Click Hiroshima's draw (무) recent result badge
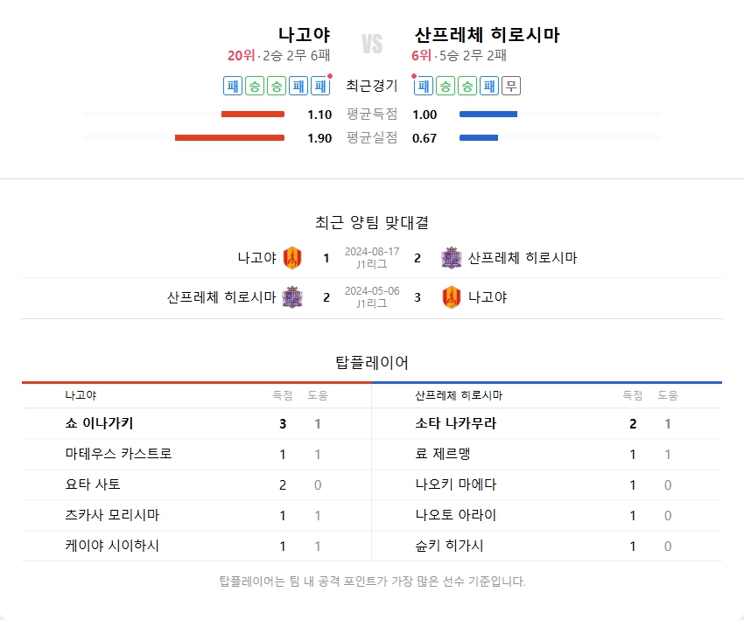Screen dimensions: 744x620 point(512,86)
